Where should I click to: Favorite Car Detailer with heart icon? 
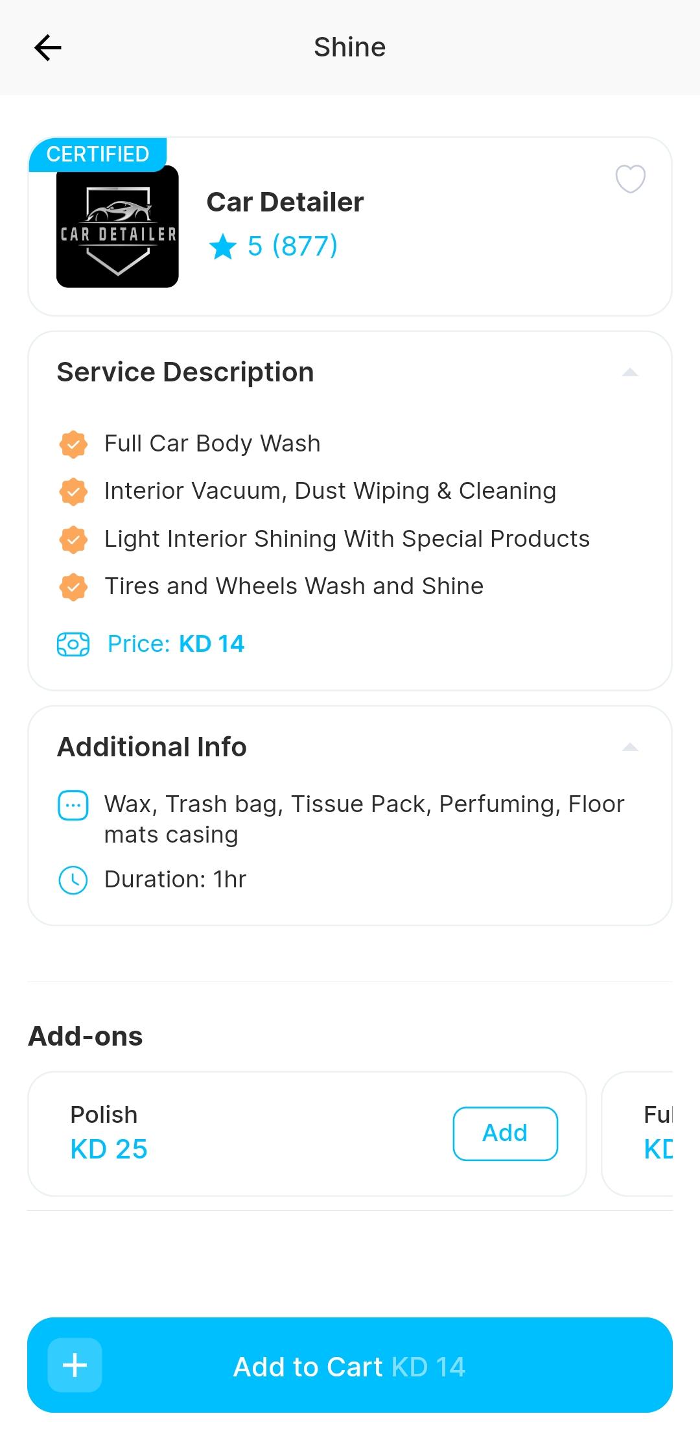click(630, 178)
